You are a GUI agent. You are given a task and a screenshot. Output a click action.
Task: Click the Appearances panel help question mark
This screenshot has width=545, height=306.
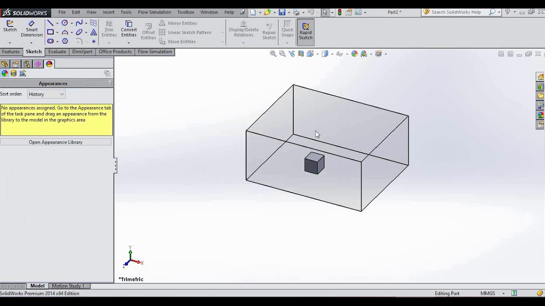[109, 83]
